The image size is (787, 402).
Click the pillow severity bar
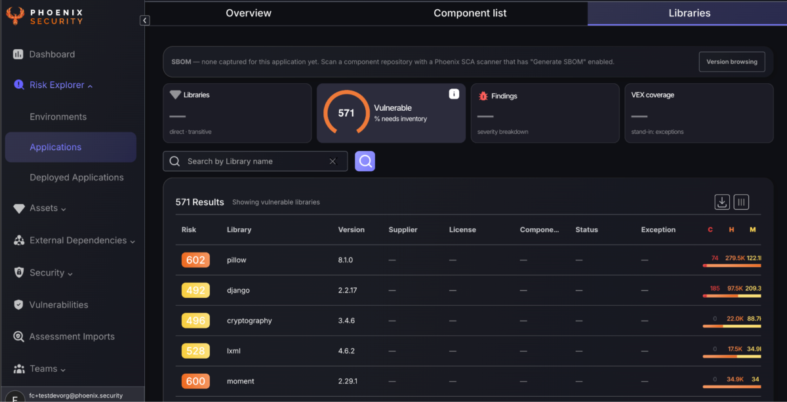point(732,265)
